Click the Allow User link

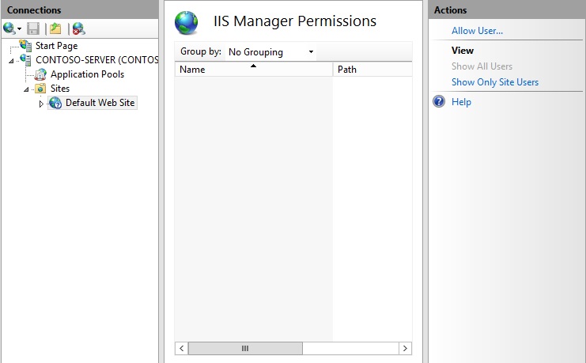point(477,31)
